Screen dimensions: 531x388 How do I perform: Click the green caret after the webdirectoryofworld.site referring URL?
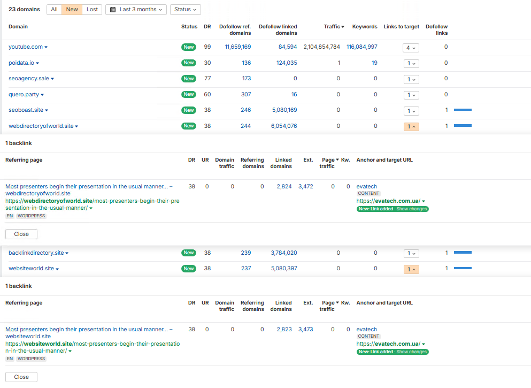(x=91, y=208)
